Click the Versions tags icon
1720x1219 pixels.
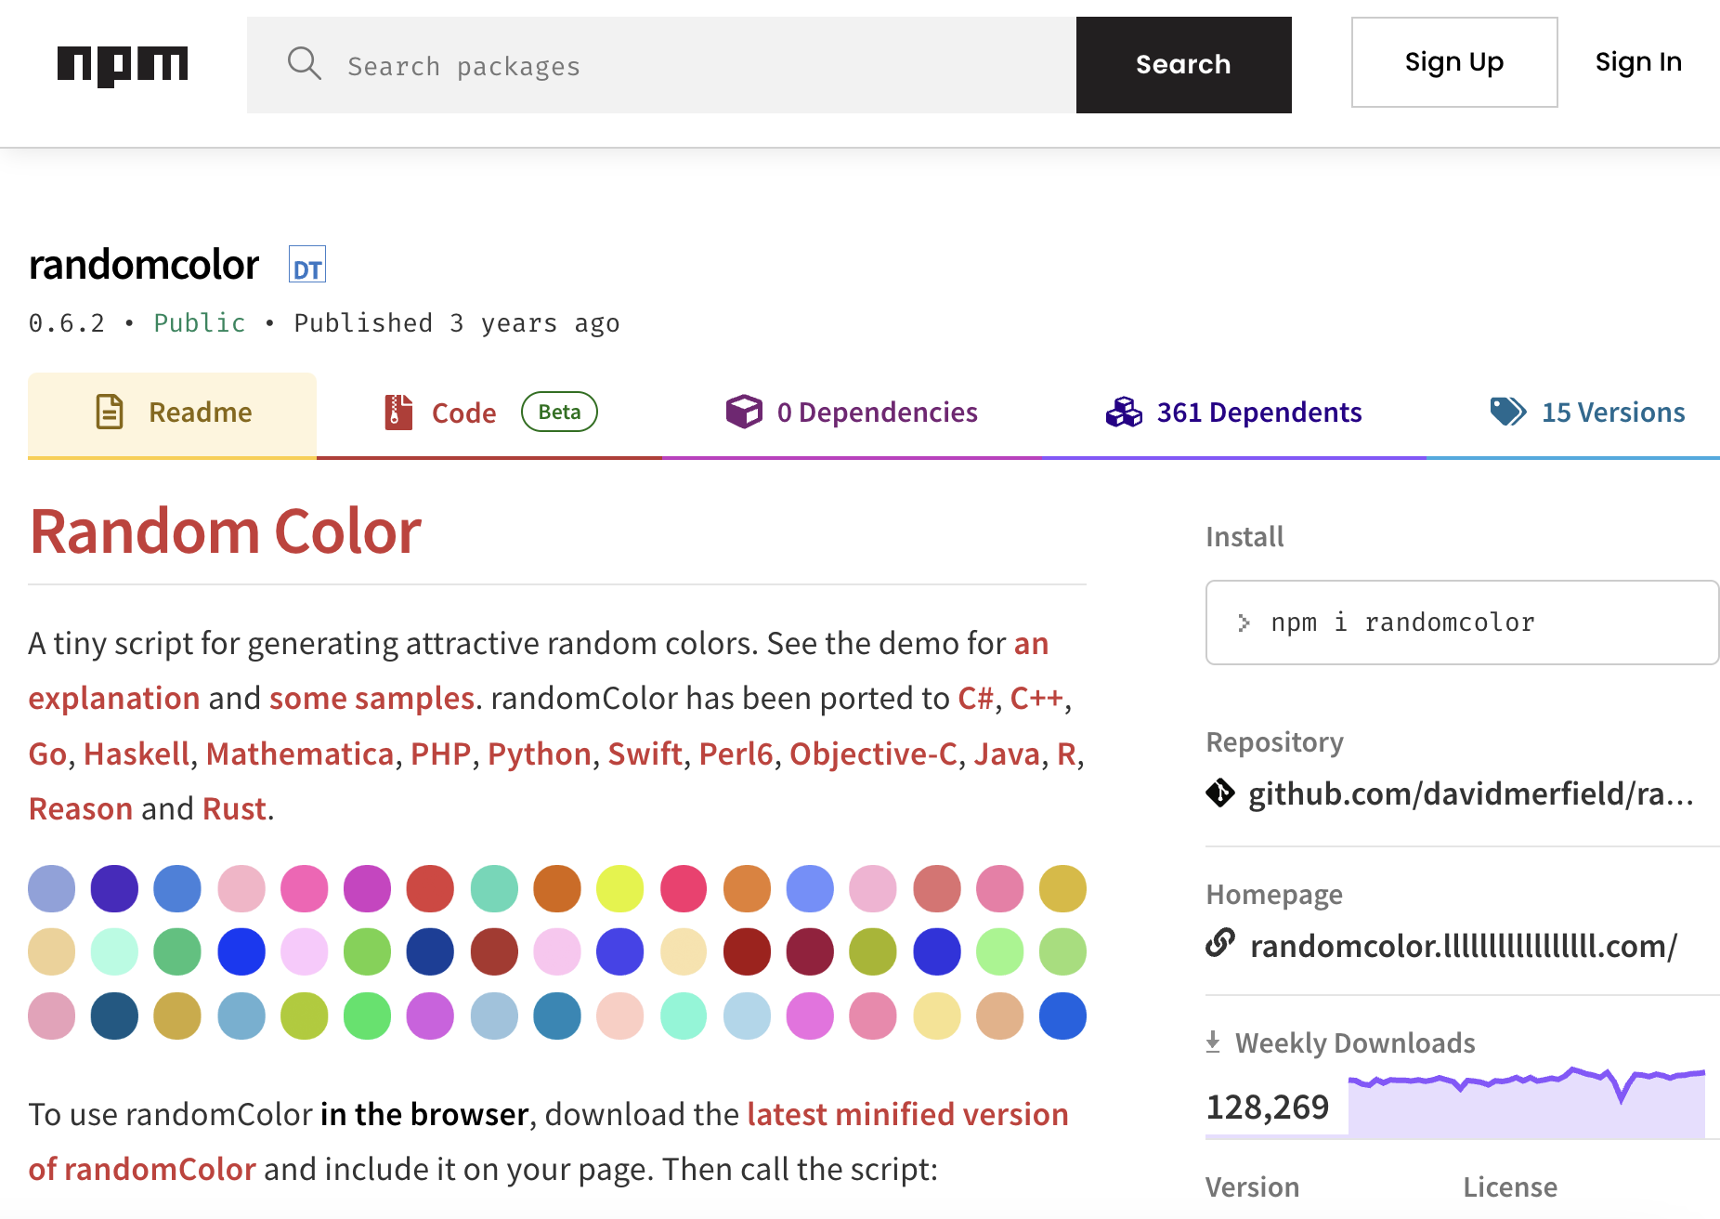point(1508,412)
